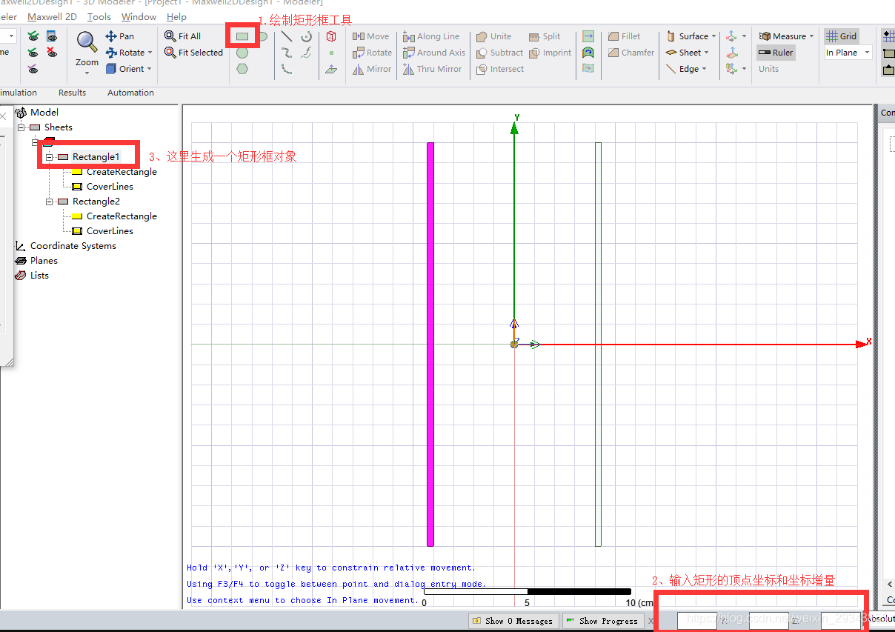This screenshot has height=632, width=895.
Task: Select the Draw Circle tool
Action: click(x=242, y=53)
